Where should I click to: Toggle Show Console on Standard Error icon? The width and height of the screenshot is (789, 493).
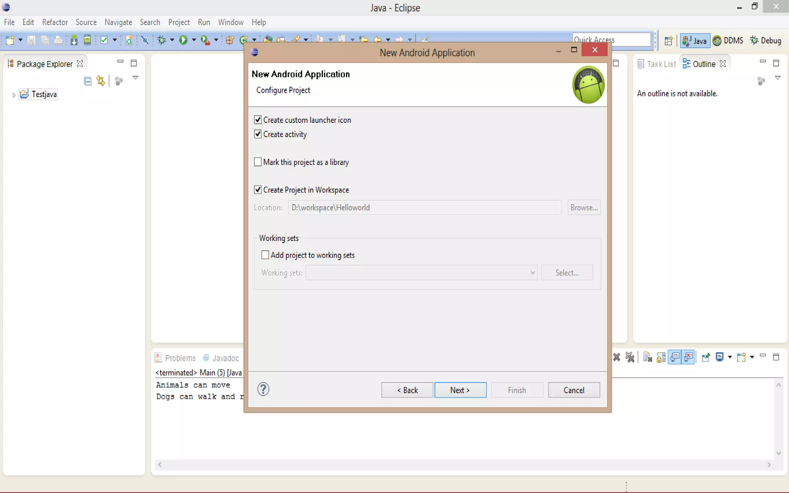click(x=688, y=357)
